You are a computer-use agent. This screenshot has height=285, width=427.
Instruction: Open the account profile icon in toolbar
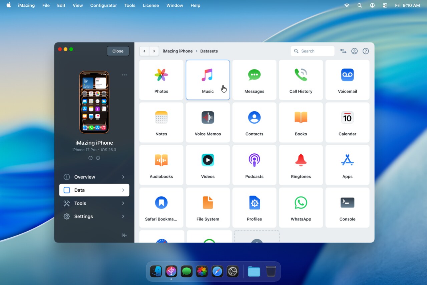coord(354,51)
